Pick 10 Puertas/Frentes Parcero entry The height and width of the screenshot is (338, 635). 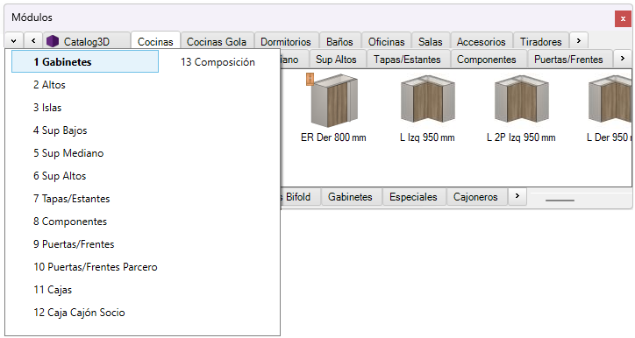(x=96, y=267)
